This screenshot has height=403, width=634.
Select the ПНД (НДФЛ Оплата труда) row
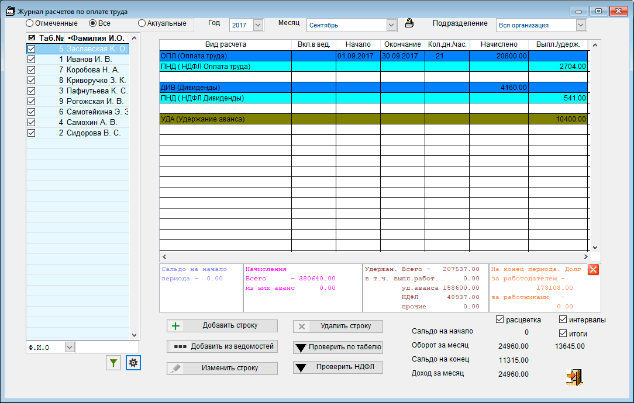pyautogui.click(x=374, y=67)
